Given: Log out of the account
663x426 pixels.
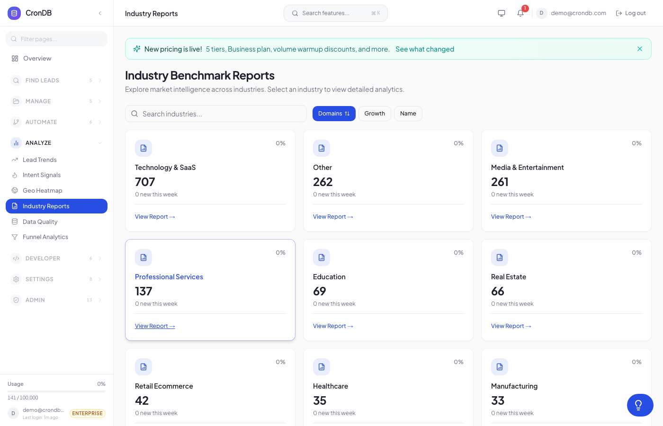Looking at the screenshot, I should click(631, 13).
